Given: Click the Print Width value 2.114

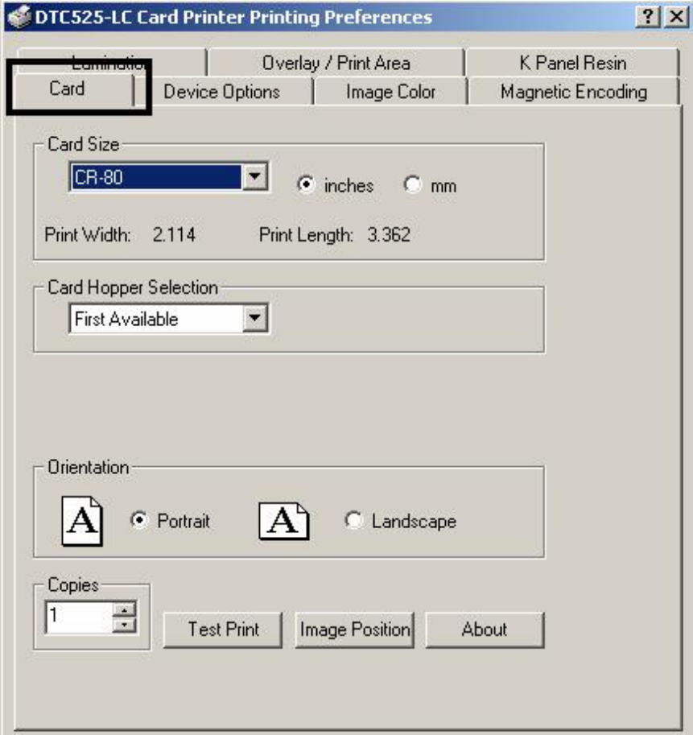Looking at the screenshot, I should pos(174,234).
